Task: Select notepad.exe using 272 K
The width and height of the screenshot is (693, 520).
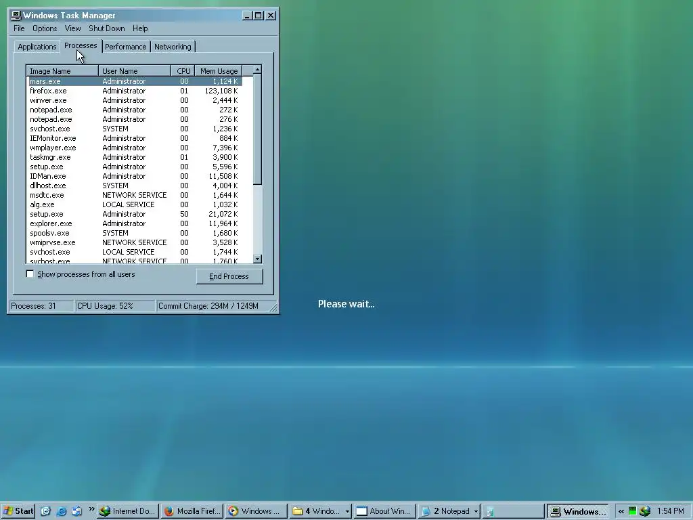Action: pyautogui.click(x=135, y=110)
